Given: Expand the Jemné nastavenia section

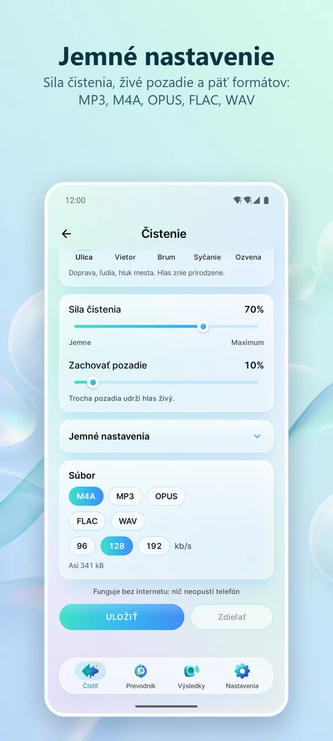Looking at the screenshot, I should (166, 436).
